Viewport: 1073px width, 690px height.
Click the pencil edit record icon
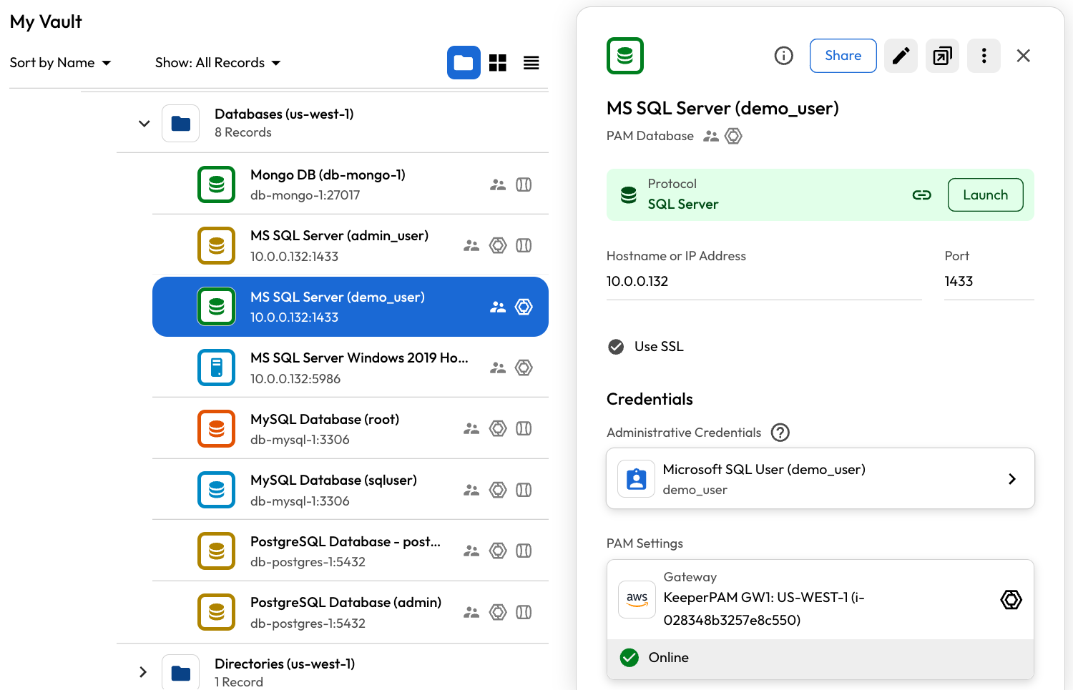pyautogui.click(x=901, y=56)
